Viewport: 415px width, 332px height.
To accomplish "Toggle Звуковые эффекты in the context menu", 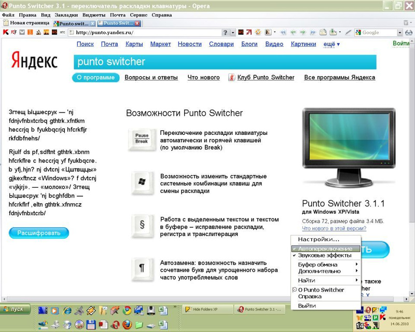I will [x=325, y=255].
